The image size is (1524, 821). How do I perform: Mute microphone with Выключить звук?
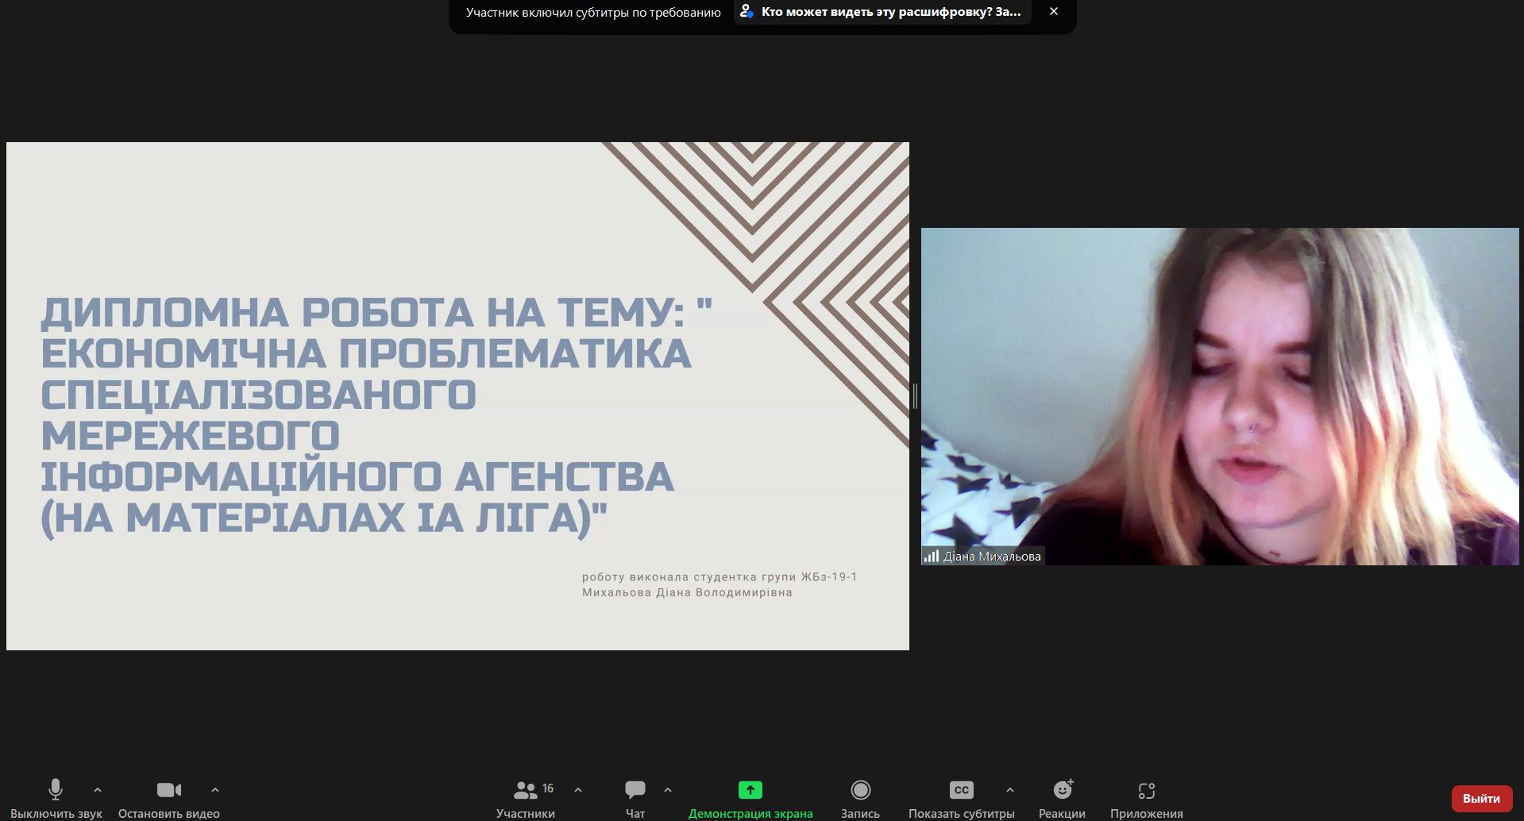coord(56,799)
